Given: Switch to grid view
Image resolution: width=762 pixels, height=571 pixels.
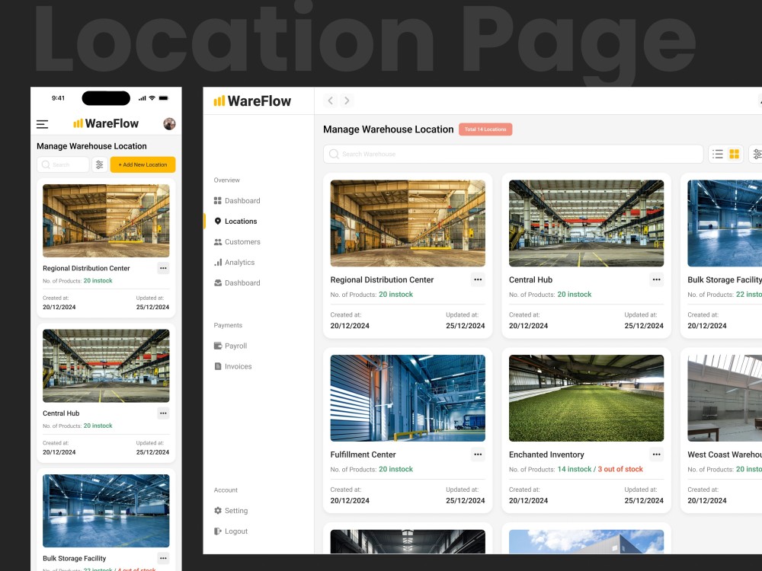Looking at the screenshot, I should (x=735, y=154).
